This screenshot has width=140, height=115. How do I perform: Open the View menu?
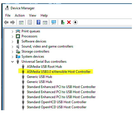pos(32,15)
